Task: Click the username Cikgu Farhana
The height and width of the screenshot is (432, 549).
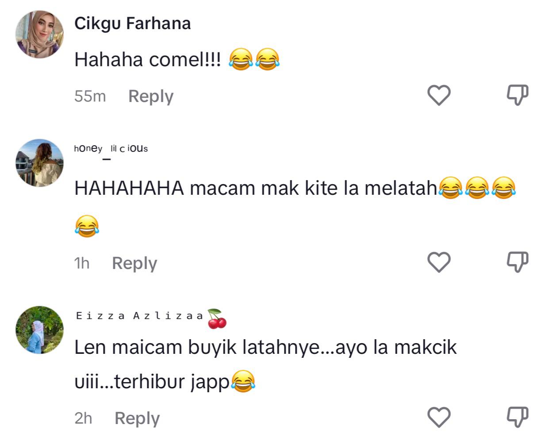Action: [132, 23]
